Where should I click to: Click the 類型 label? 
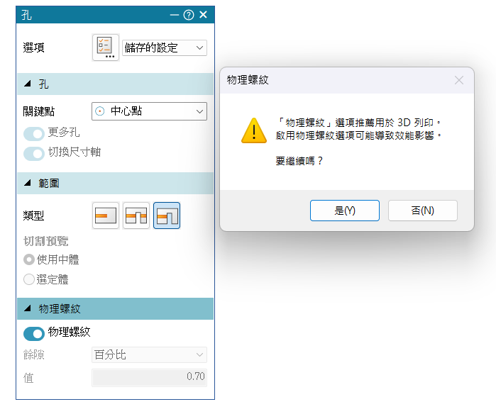tap(33, 216)
